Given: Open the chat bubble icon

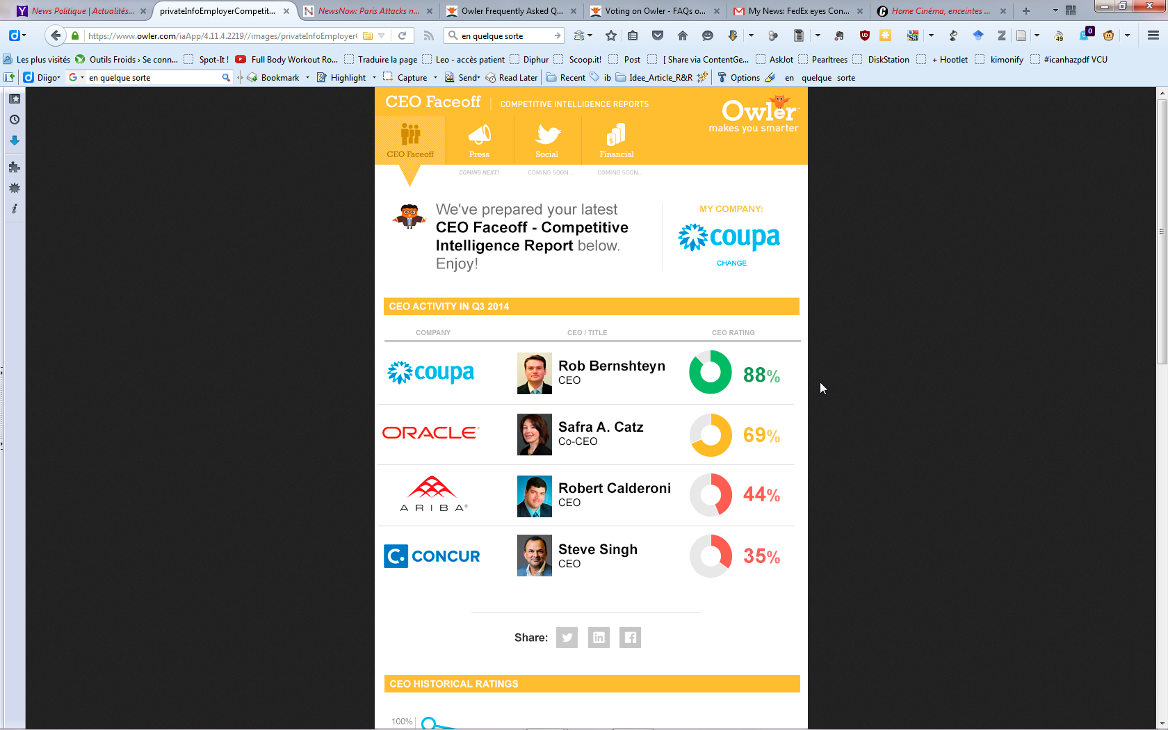Looking at the screenshot, I should coord(708,35).
